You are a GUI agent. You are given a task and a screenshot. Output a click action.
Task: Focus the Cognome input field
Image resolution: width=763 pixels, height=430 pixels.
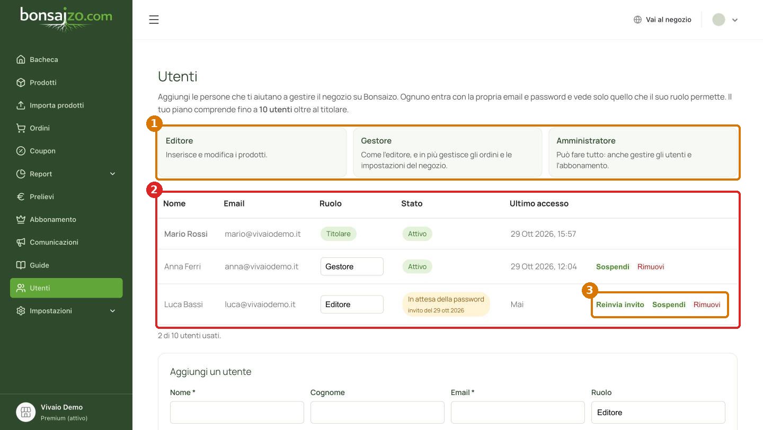click(377, 413)
